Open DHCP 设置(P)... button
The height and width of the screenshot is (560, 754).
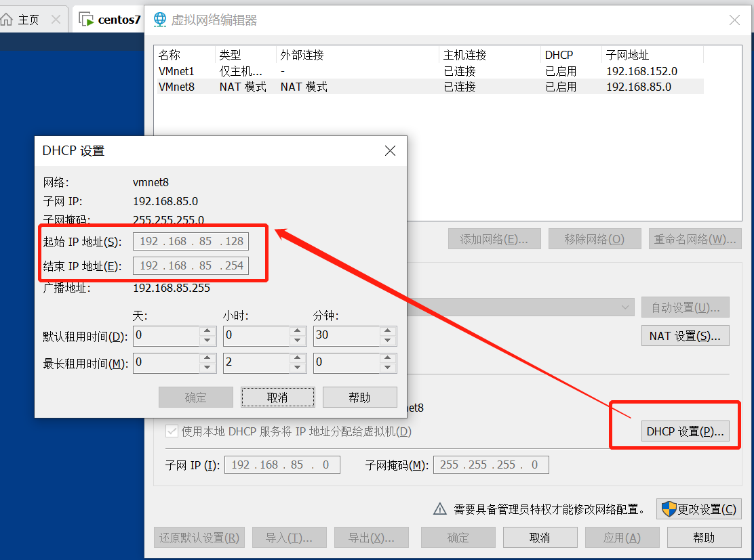point(686,431)
